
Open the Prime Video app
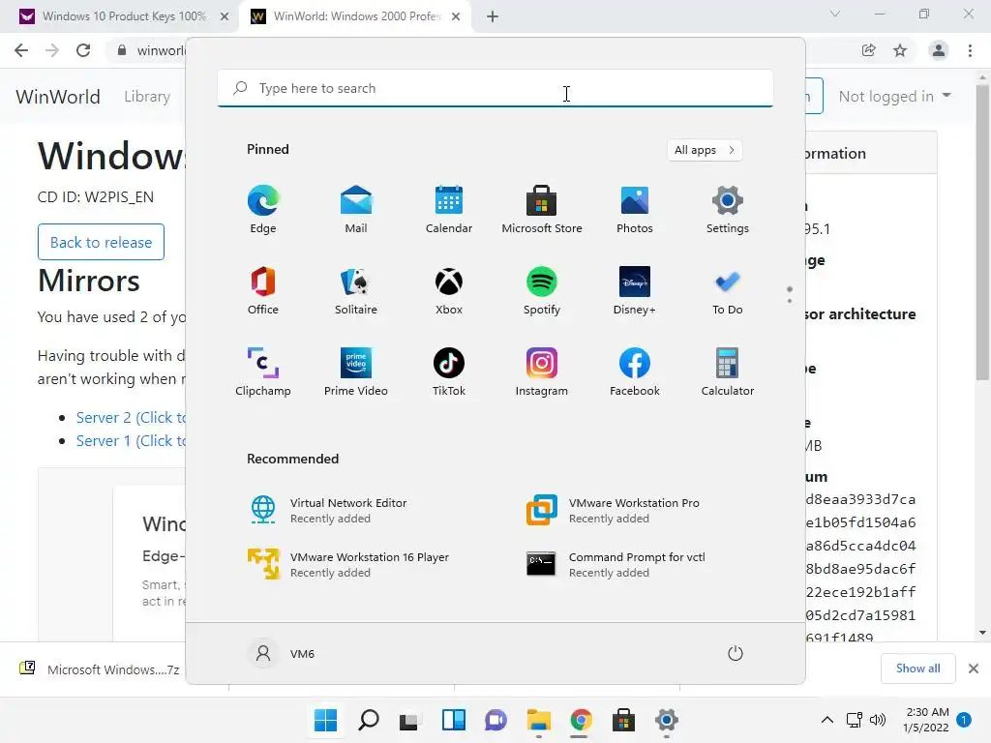[356, 371]
